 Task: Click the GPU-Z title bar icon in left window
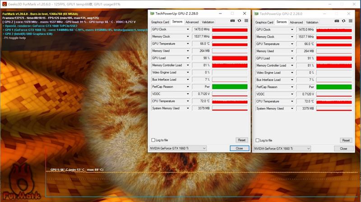pos(153,13)
